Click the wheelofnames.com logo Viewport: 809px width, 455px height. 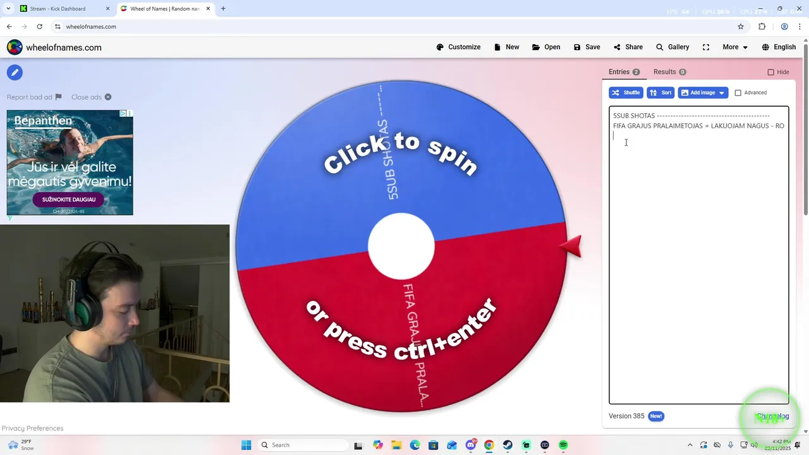54,47
